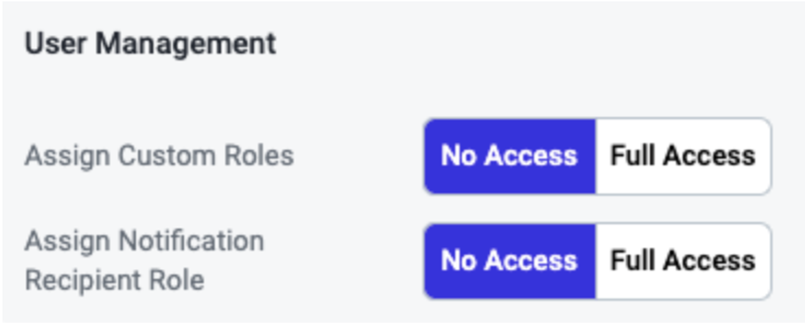Keep Notification Recipient permission at No Access
The width and height of the screenshot is (805, 328).
point(509,261)
